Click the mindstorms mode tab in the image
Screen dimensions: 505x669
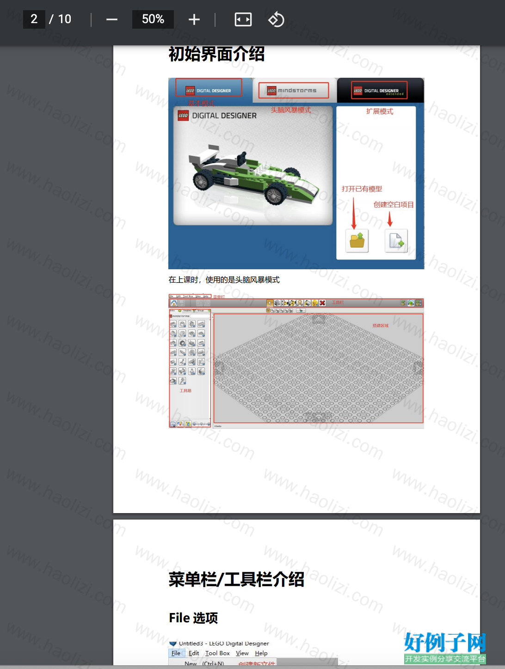(x=293, y=90)
